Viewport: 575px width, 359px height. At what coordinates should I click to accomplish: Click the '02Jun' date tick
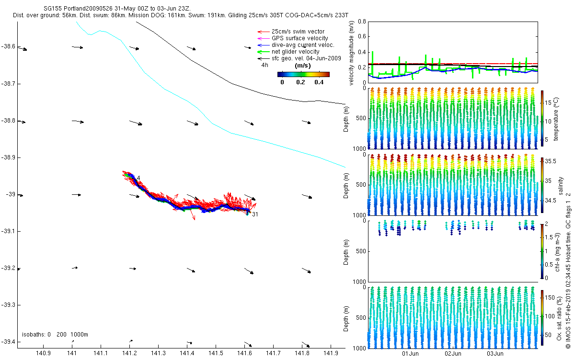point(453,354)
